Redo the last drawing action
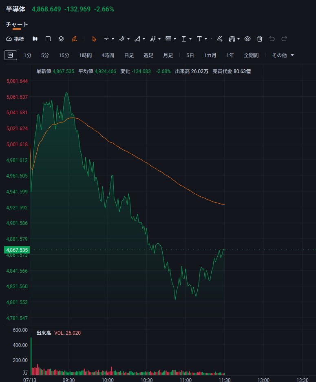 (284, 39)
